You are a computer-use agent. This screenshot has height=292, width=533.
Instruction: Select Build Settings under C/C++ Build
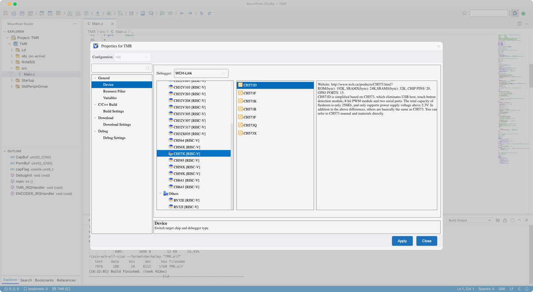(x=113, y=111)
